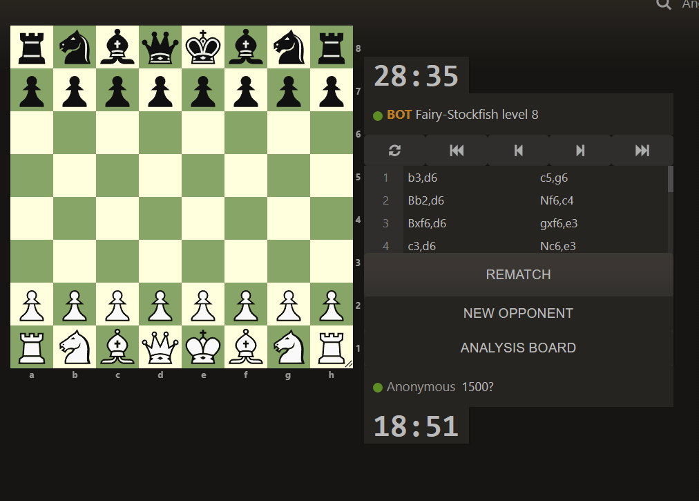This screenshot has width=699, height=501.
Task: Select the white knight on b1
Action: 75,347
